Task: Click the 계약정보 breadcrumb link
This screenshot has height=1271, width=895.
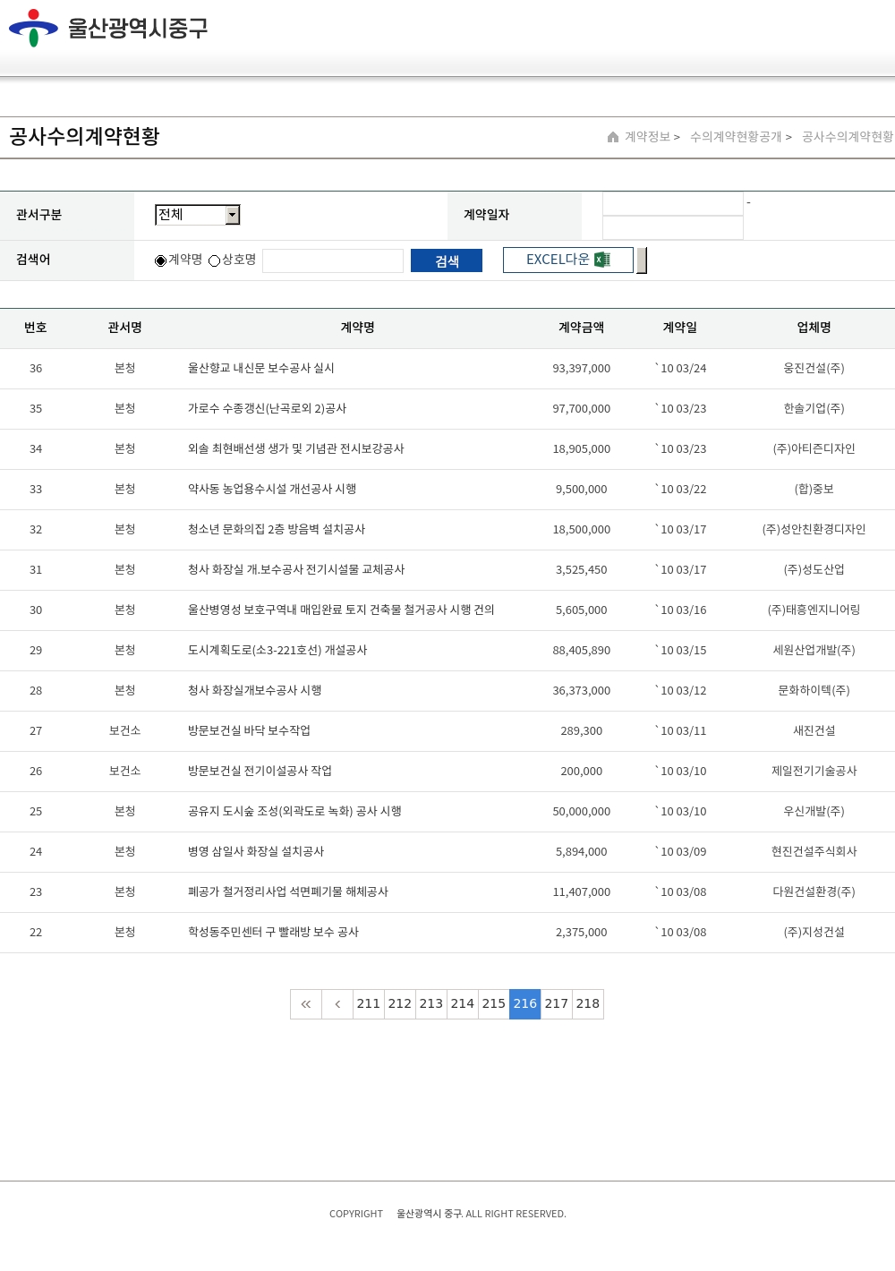Action: tap(647, 137)
